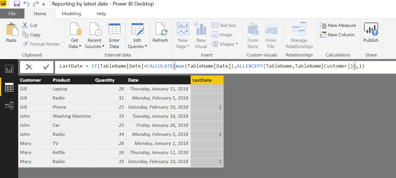Create a New Column

coord(337,35)
